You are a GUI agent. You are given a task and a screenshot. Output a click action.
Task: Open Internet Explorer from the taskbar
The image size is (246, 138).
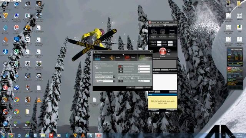point(27,135)
